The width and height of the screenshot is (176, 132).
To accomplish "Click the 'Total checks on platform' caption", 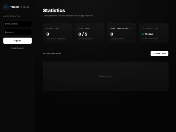I will pyautogui.click(x=56, y=39).
